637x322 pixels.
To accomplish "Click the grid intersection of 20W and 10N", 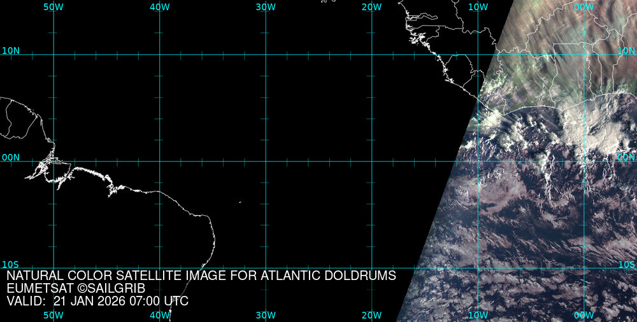I will (371, 54).
